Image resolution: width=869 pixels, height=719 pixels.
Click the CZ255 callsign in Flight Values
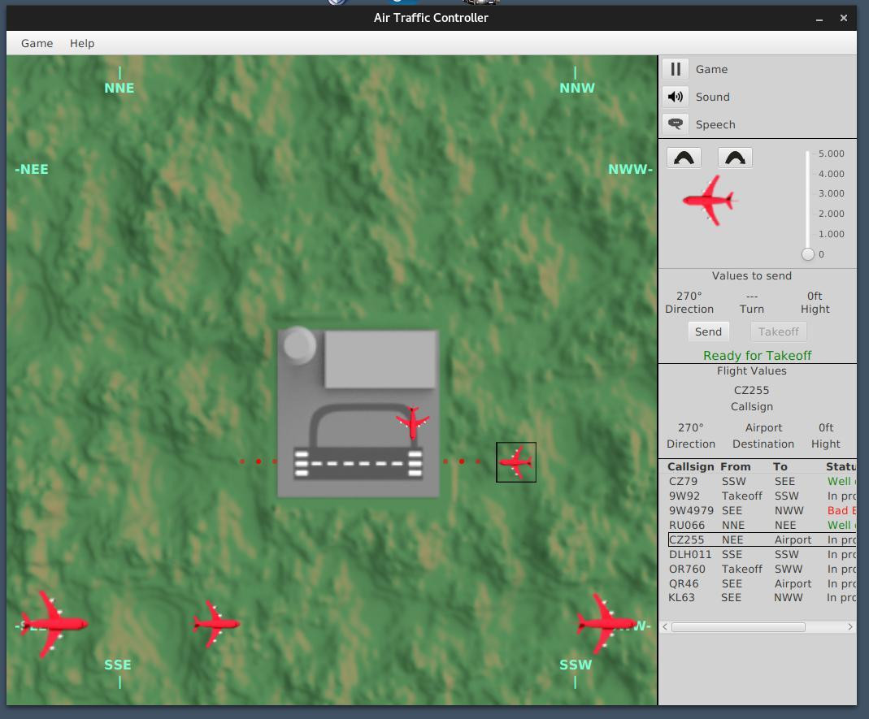point(751,391)
